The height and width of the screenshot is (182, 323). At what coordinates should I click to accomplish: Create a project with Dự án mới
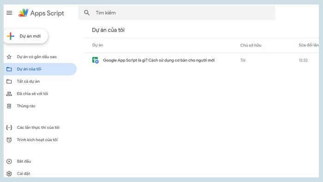[26, 36]
